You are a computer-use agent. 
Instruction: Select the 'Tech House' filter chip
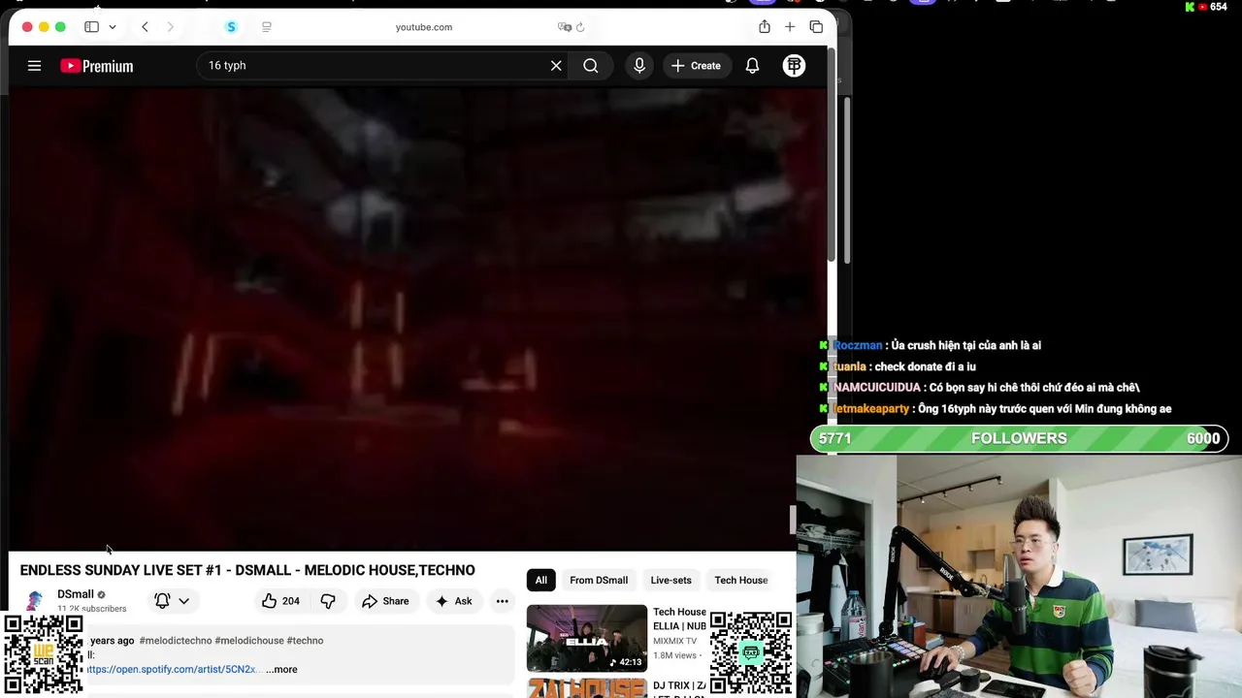click(741, 580)
